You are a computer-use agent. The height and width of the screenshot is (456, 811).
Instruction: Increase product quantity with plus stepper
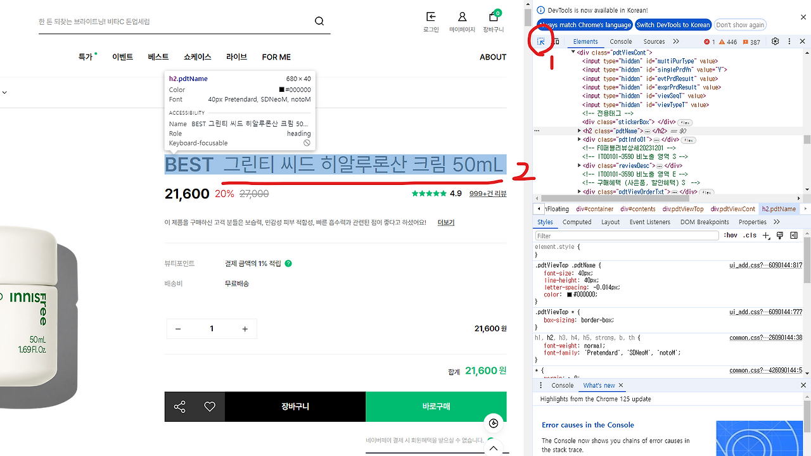click(245, 329)
